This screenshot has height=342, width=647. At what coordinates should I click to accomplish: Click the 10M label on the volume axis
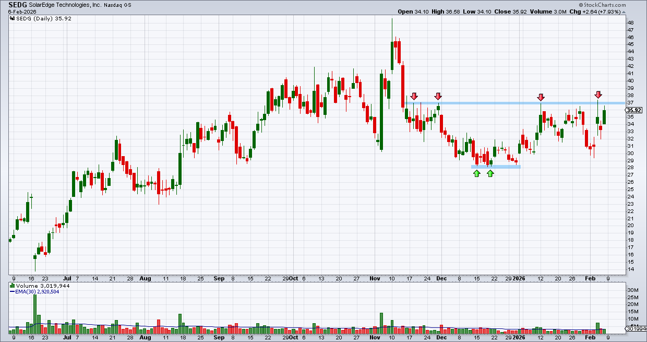(632, 319)
